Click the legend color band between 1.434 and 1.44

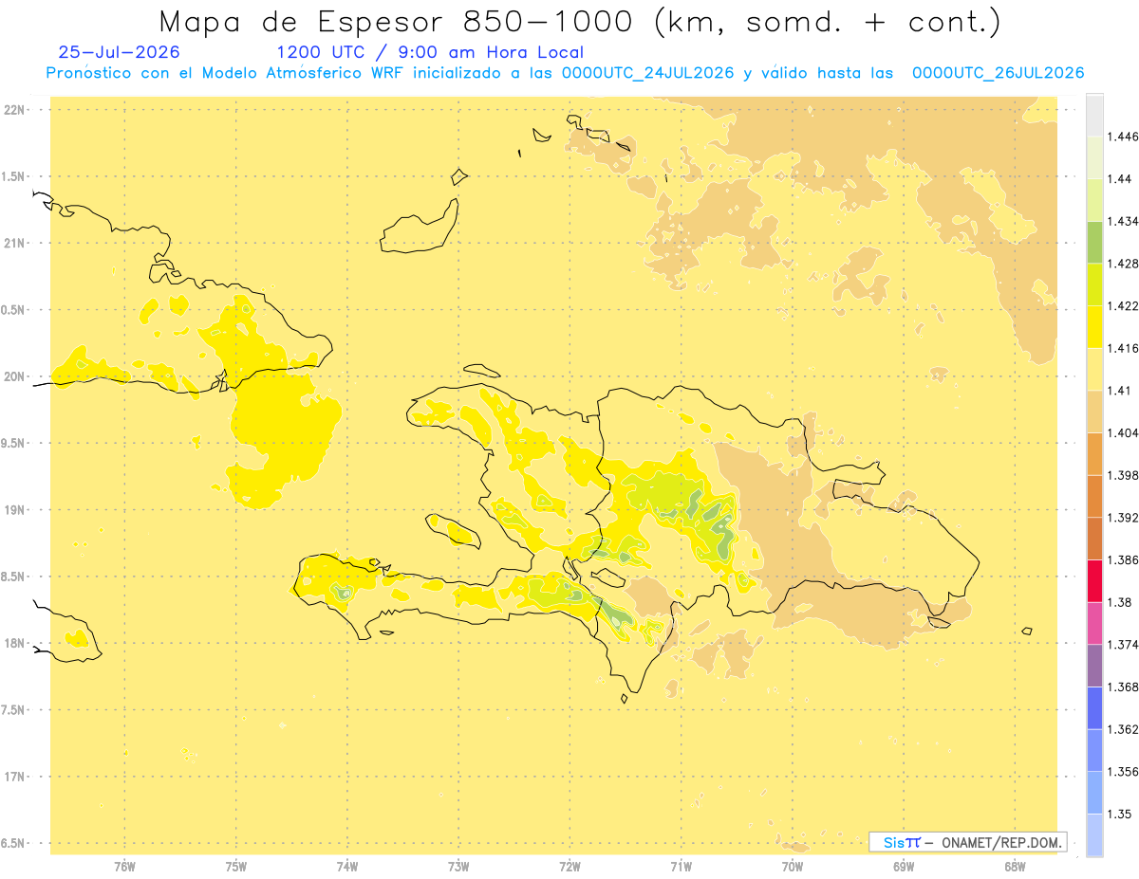[1094, 200]
